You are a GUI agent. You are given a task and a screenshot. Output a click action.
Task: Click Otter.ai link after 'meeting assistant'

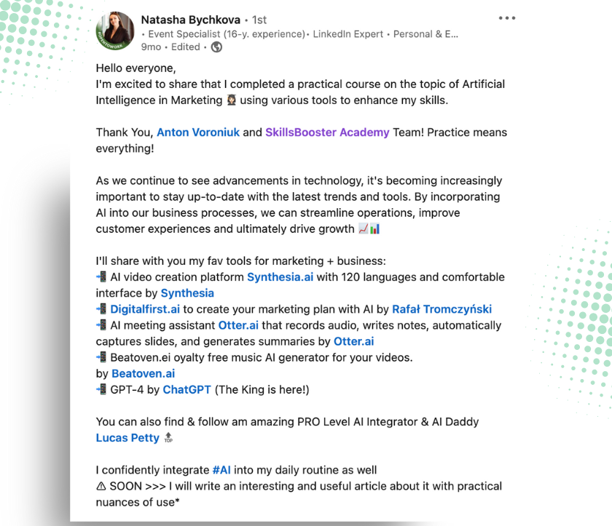point(238,325)
